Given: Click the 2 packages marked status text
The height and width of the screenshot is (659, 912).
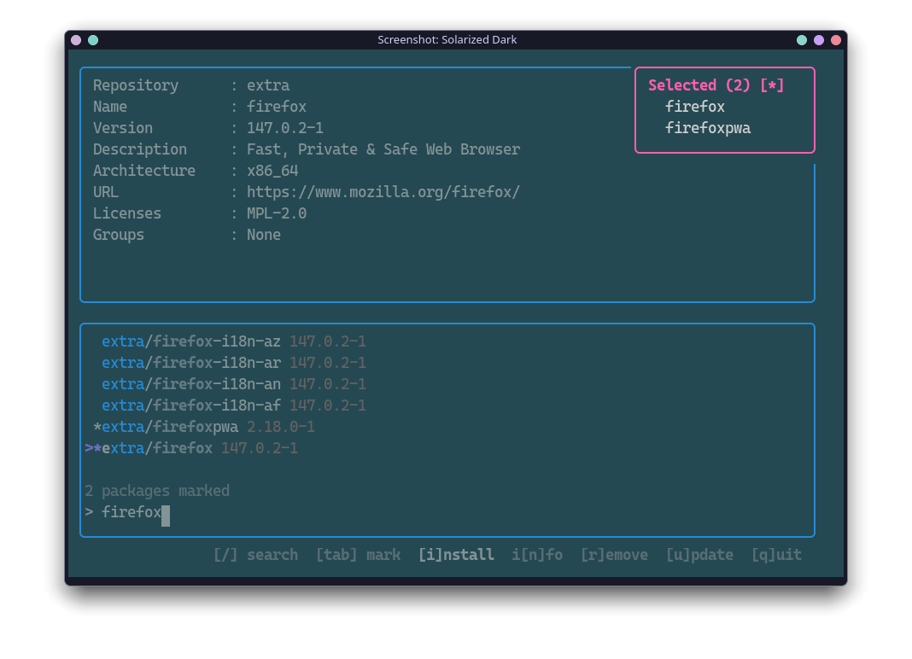Looking at the screenshot, I should (x=157, y=490).
